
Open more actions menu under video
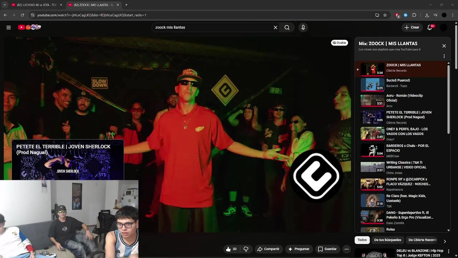(x=346, y=249)
